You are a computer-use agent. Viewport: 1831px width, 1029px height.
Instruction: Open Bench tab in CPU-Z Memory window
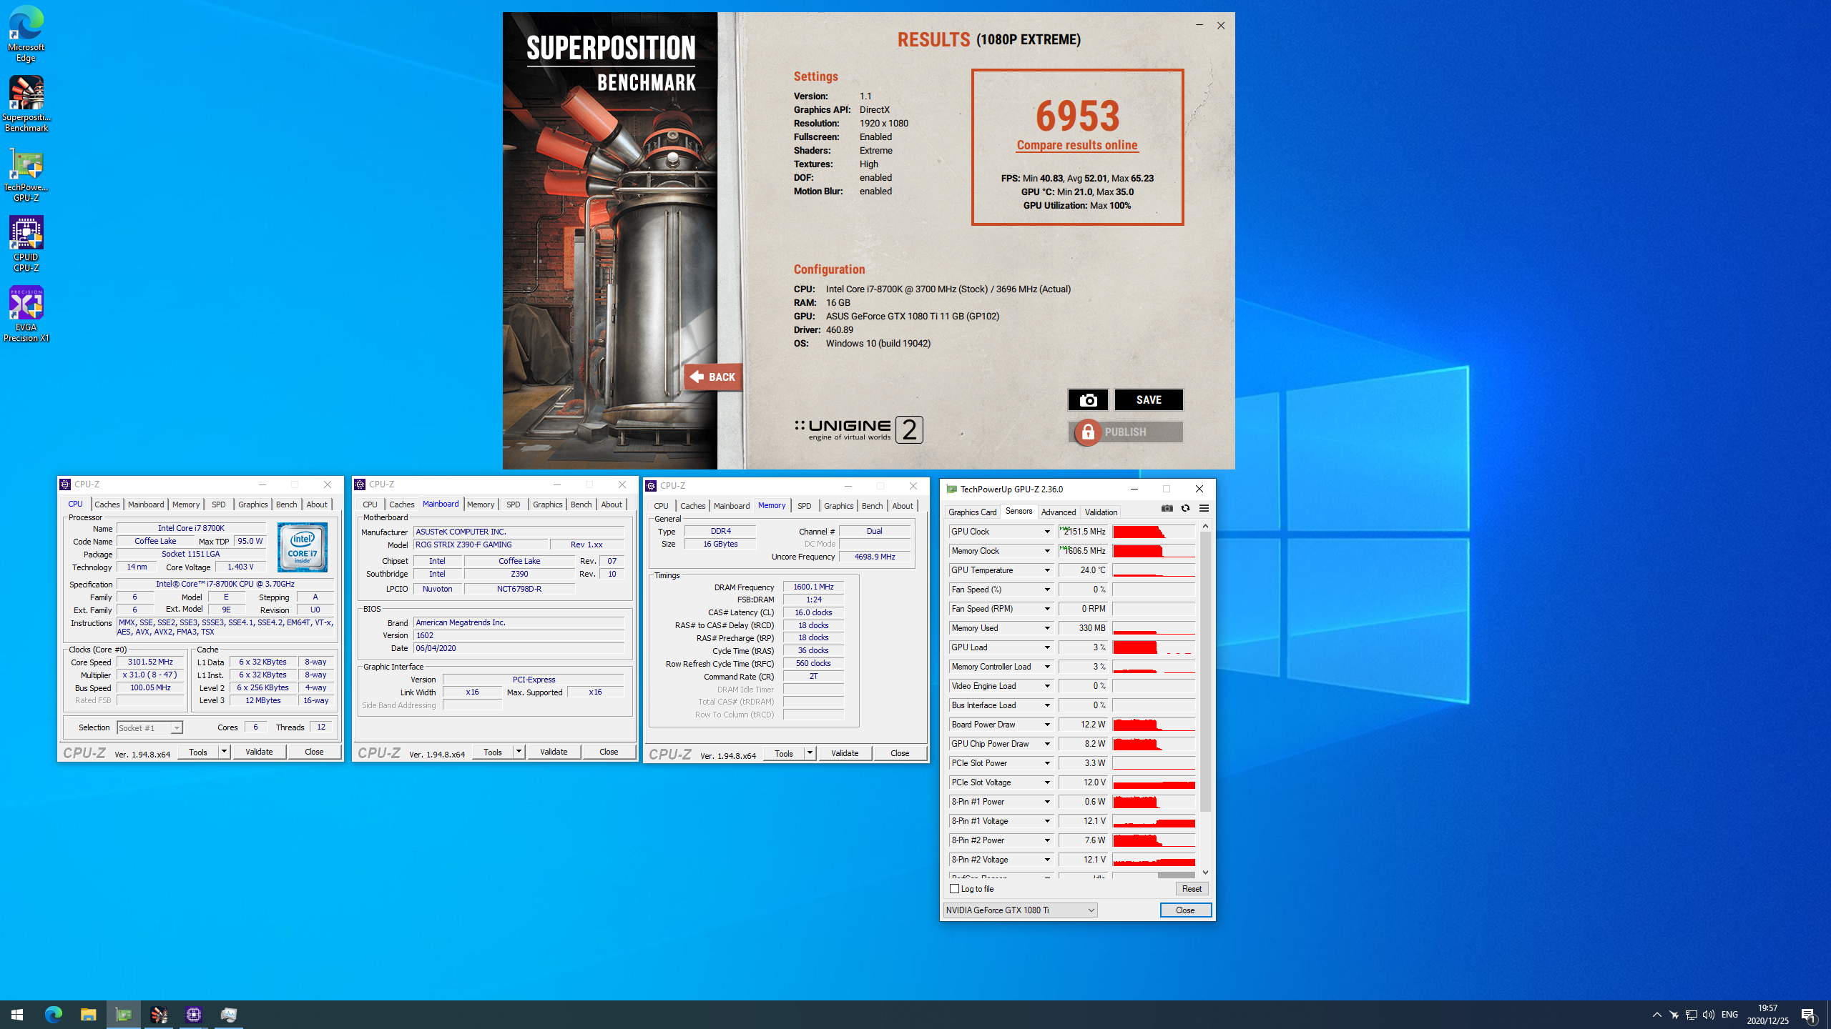pyautogui.click(x=872, y=505)
